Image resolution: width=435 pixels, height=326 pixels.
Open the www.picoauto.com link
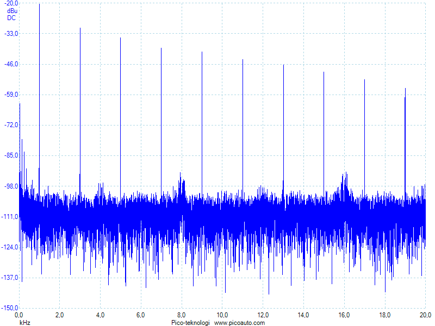pyautogui.click(x=239, y=323)
